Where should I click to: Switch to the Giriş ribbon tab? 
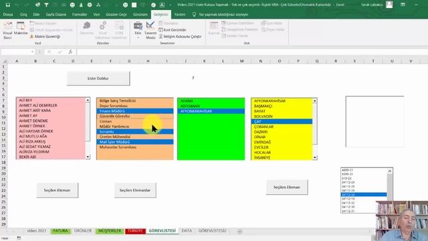coord(23,15)
